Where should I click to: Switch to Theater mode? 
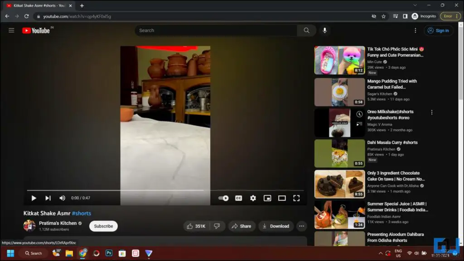coord(282,198)
